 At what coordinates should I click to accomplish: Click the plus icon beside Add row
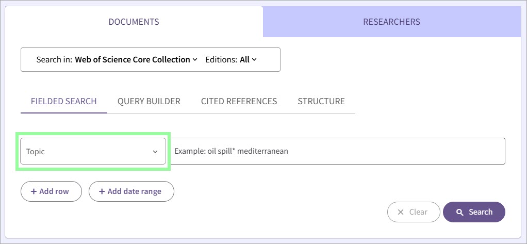(x=34, y=191)
